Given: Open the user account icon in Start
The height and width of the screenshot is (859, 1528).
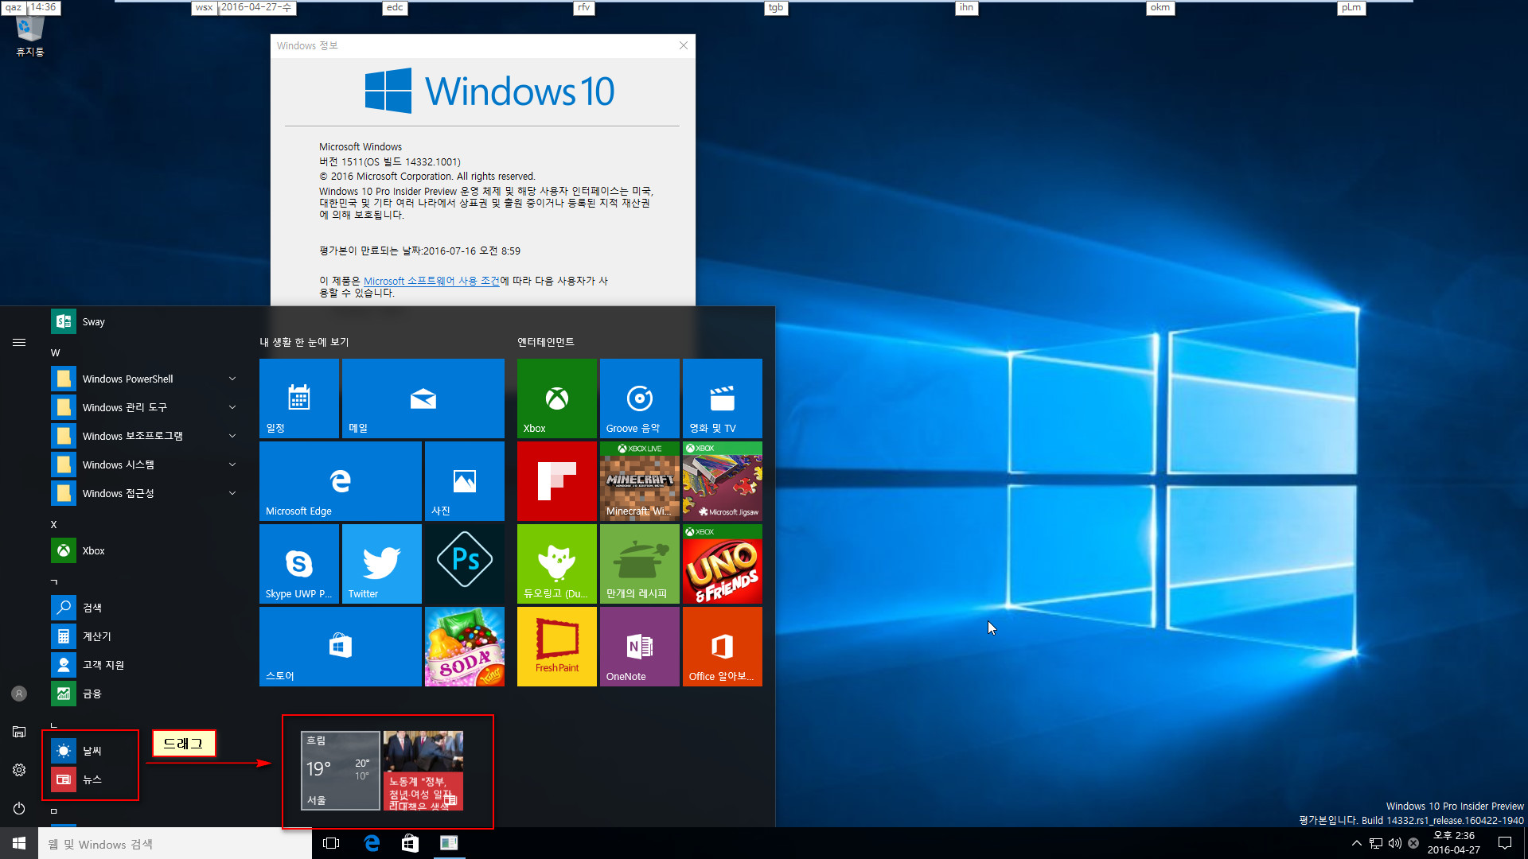Looking at the screenshot, I should click(19, 694).
